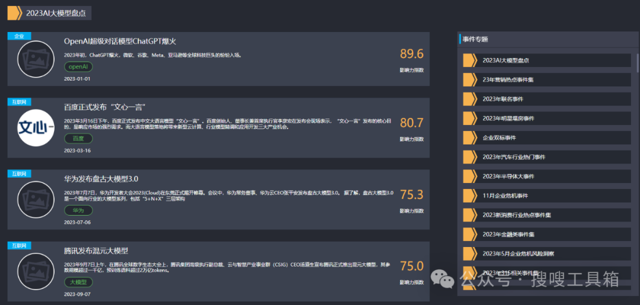The width and height of the screenshot is (640, 305).
Task: Click the placeholder image on the 华为盘古大模型 card
Action: coord(36,200)
